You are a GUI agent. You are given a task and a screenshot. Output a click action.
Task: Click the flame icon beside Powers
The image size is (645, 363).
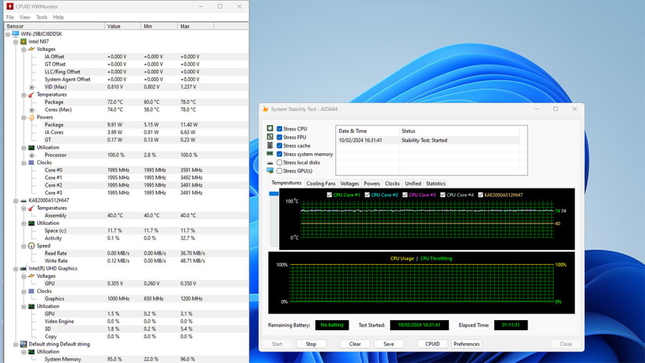point(31,117)
